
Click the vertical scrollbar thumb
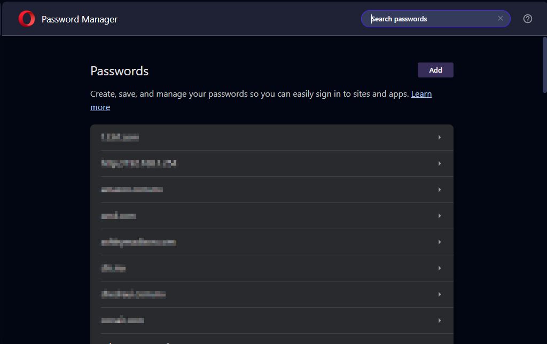544,64
